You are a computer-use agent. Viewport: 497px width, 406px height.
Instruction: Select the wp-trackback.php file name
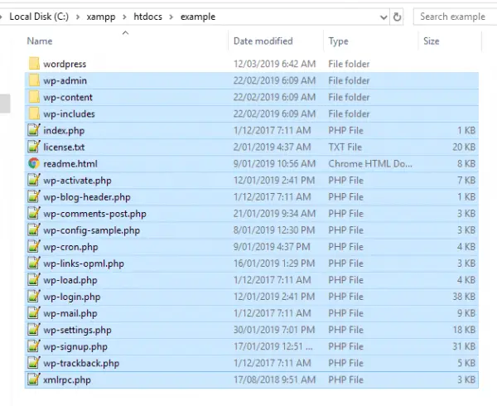[81, 364]
